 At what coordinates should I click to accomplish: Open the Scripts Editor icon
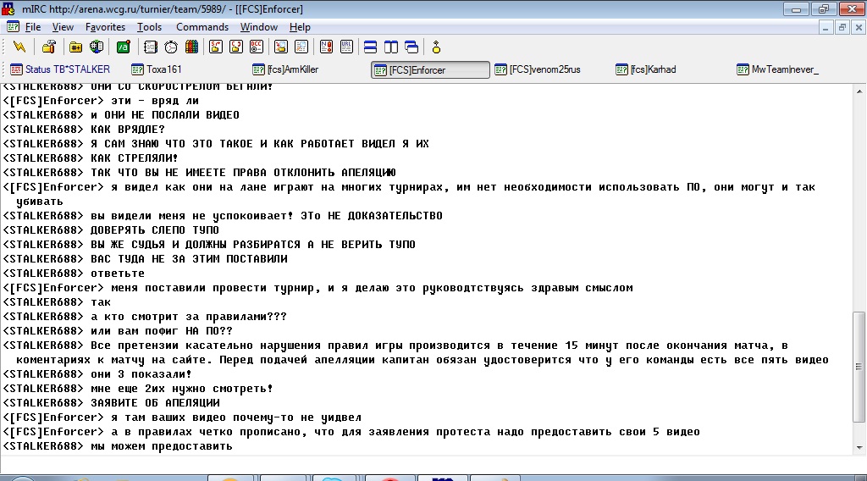click(123, 47)
